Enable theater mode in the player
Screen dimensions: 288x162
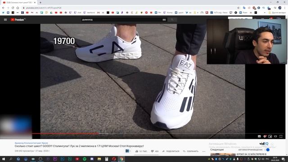tap(275, 136)
